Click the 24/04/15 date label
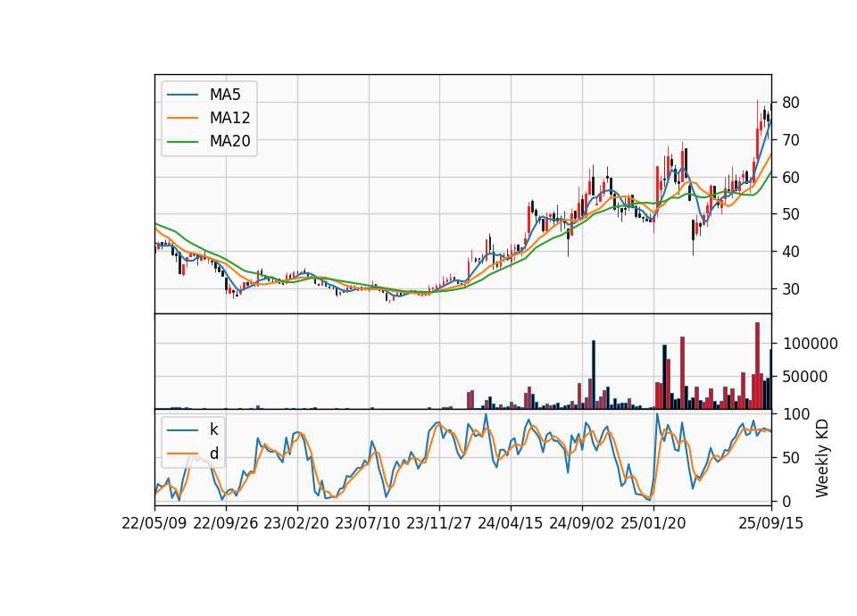This screenshot has height=616, width=857. pyautogui.click(x=511, y=524)
